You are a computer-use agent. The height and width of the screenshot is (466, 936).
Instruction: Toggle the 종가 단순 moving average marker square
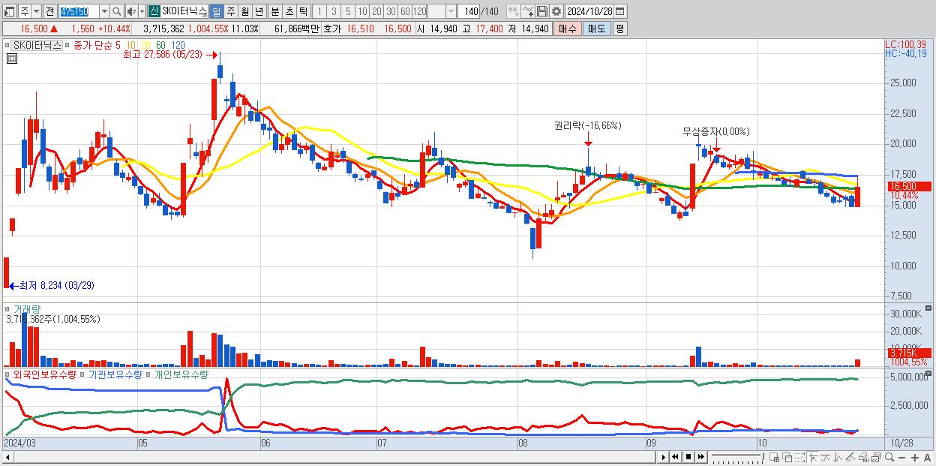pos(68,45)
